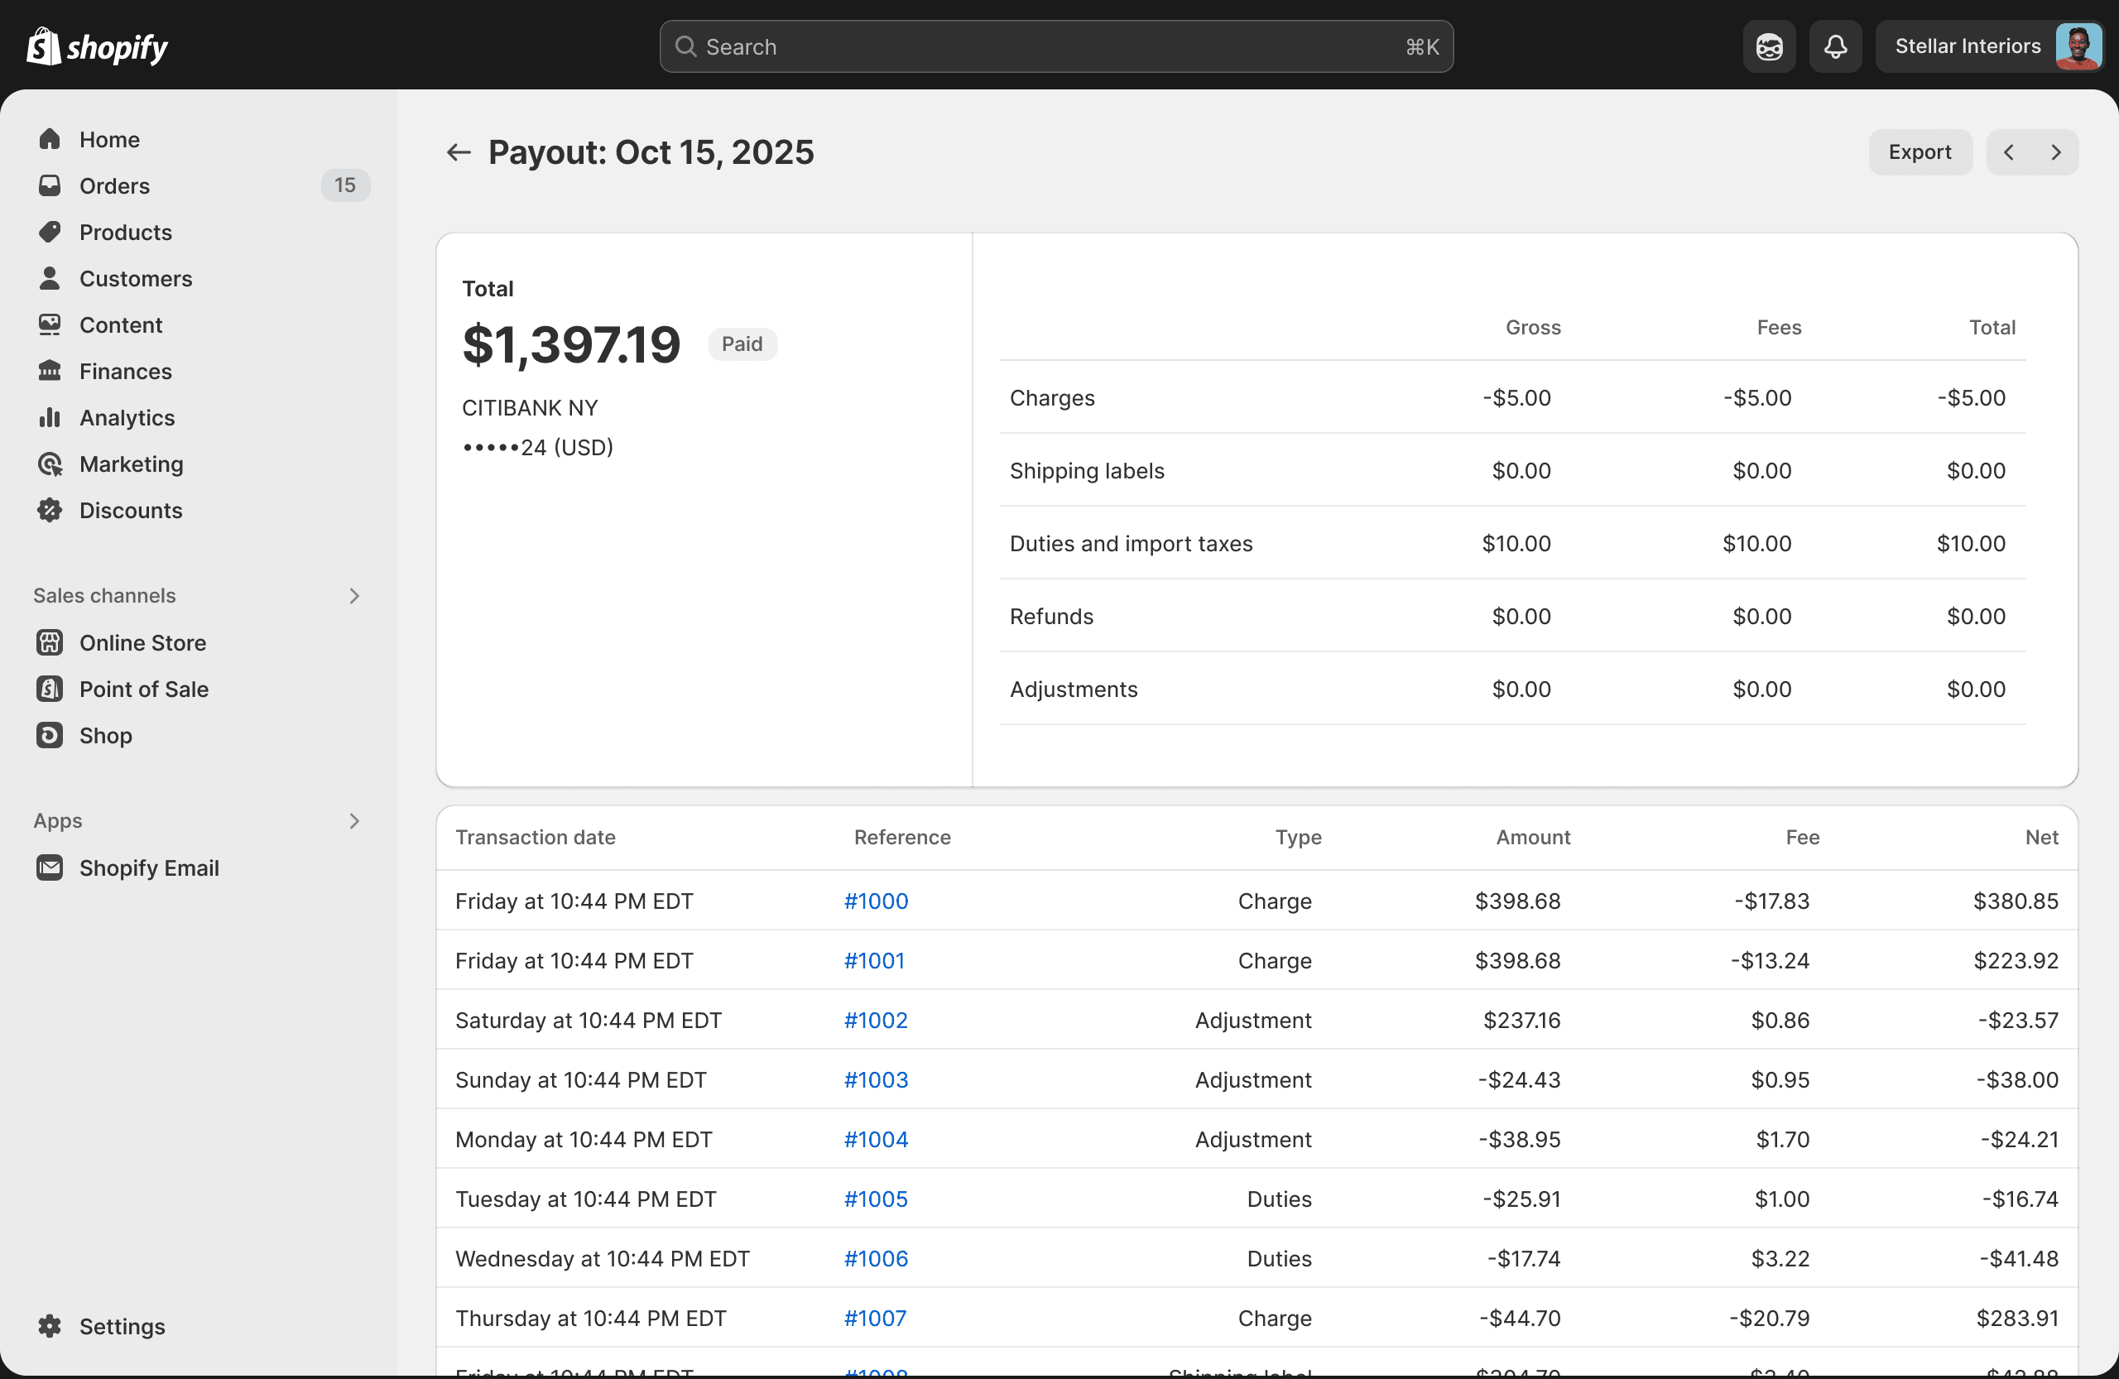Open the Products section icon
This screenshot has height=1379, width=2119.
(50, 232)
